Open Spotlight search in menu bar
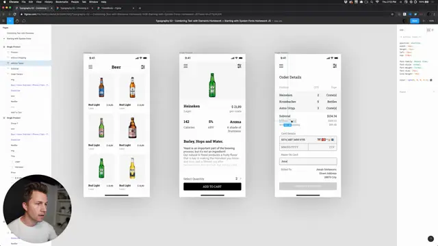438x246 pixels. 372,1
